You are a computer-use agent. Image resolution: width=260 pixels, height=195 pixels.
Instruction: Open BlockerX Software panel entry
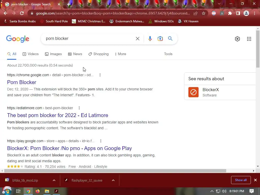tap(220, 92)
